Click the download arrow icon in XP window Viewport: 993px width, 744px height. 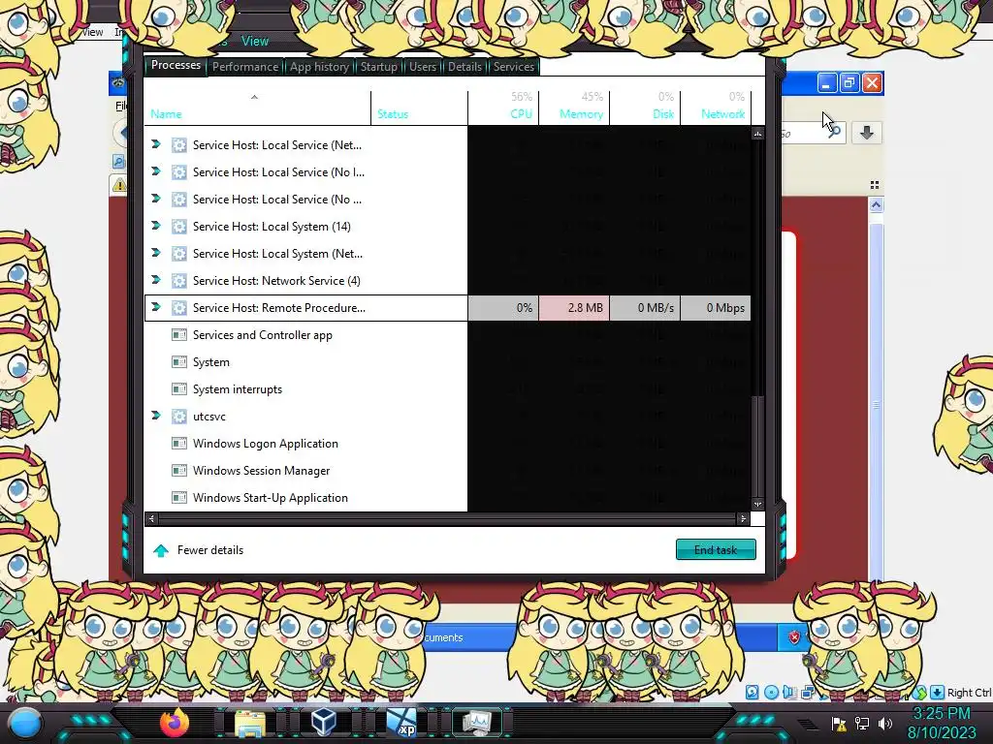(866, 133)
